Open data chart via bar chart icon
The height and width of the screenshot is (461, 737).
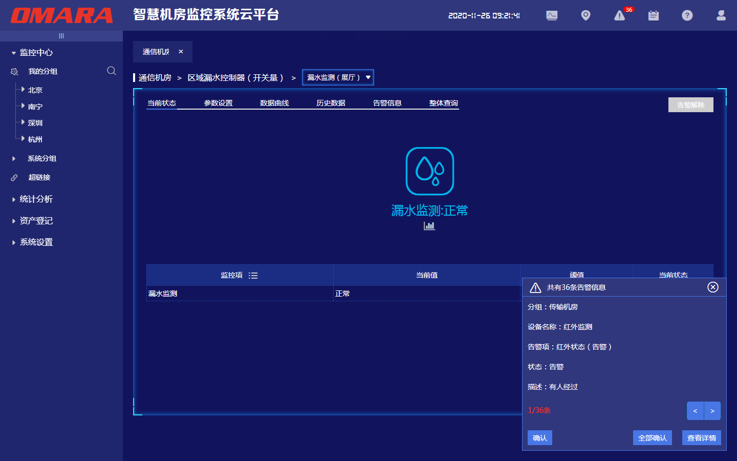[x=429, y=225]
